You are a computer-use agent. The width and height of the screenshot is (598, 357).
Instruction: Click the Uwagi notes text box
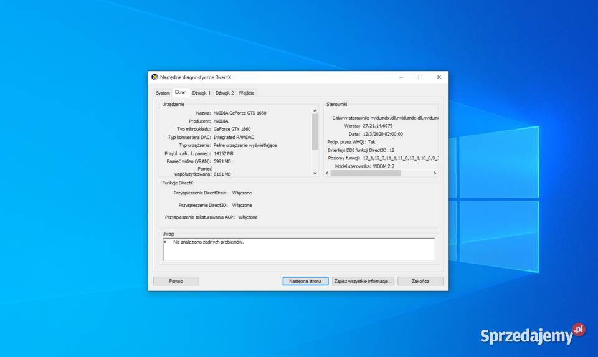point(298,249)
